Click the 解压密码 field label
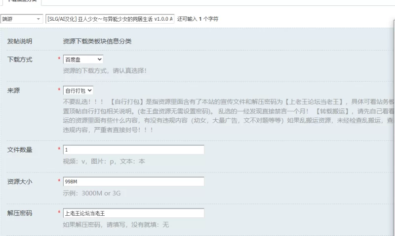This screenshot has width=395, height=236. 20,213
